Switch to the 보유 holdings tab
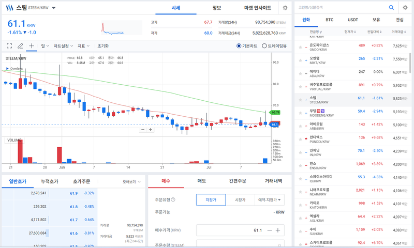 pos(376,20)
